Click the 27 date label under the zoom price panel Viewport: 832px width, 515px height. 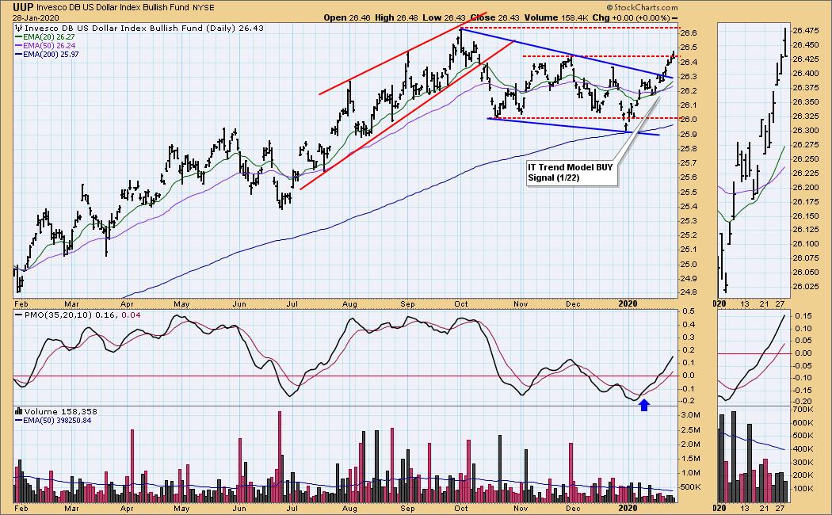780,304
